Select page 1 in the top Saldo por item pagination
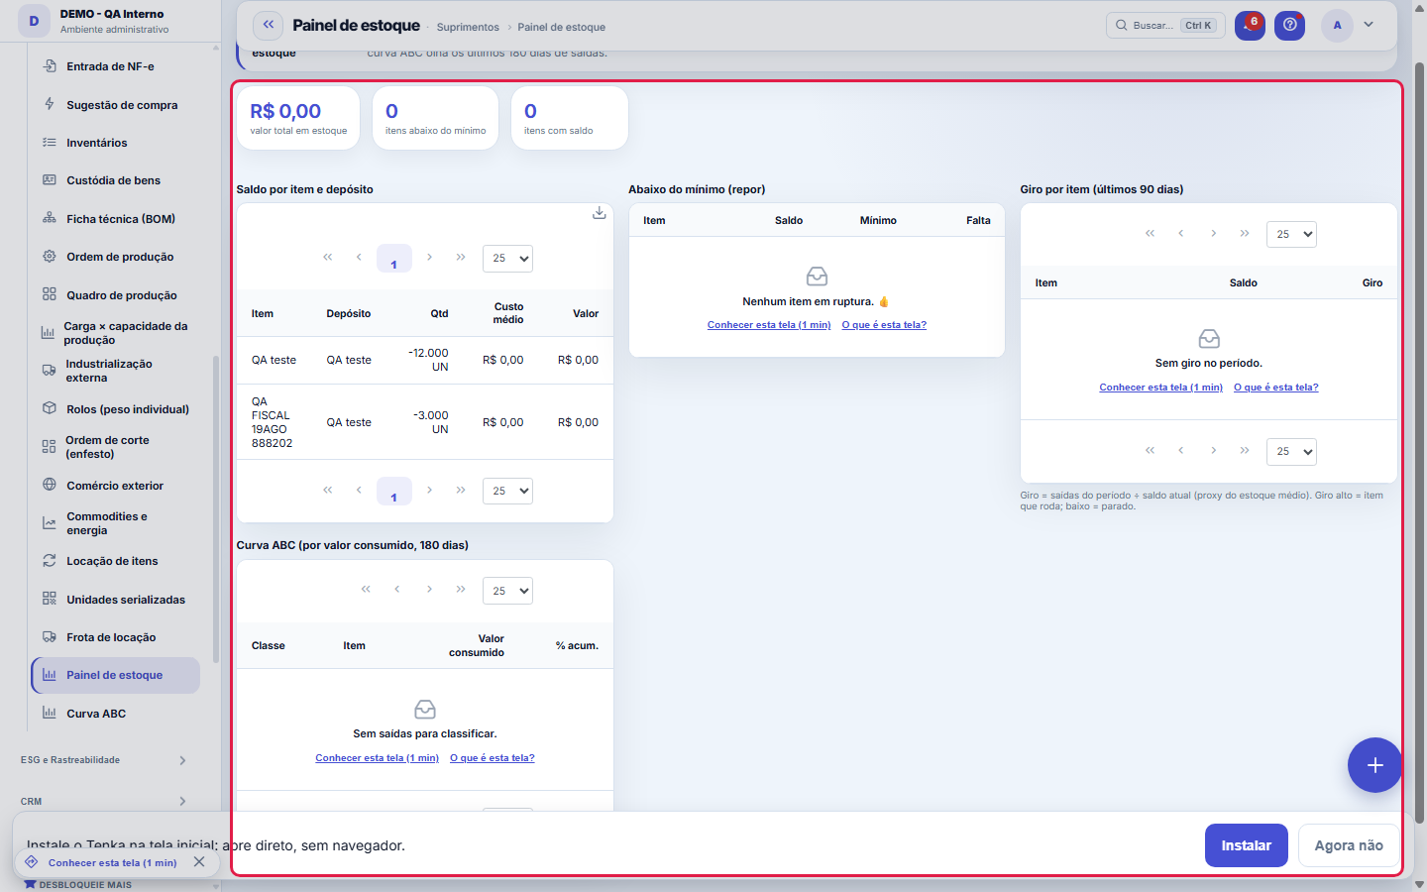The height and width of the screenshot is (892, 1427). (394, 259)
